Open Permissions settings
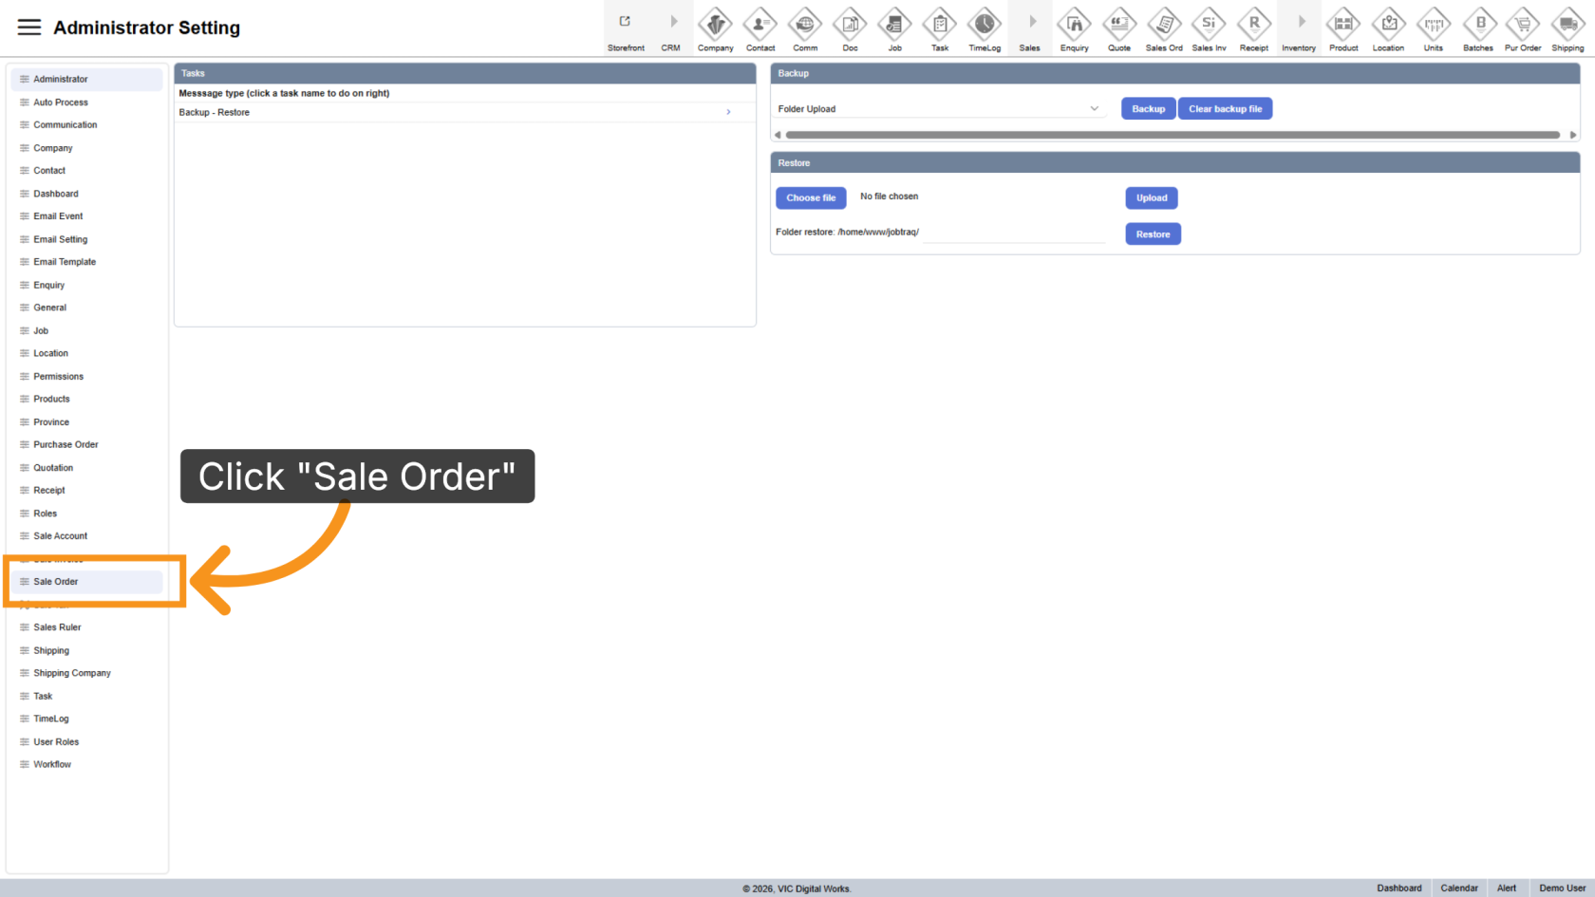1595x897 pixels. [86, 377]
